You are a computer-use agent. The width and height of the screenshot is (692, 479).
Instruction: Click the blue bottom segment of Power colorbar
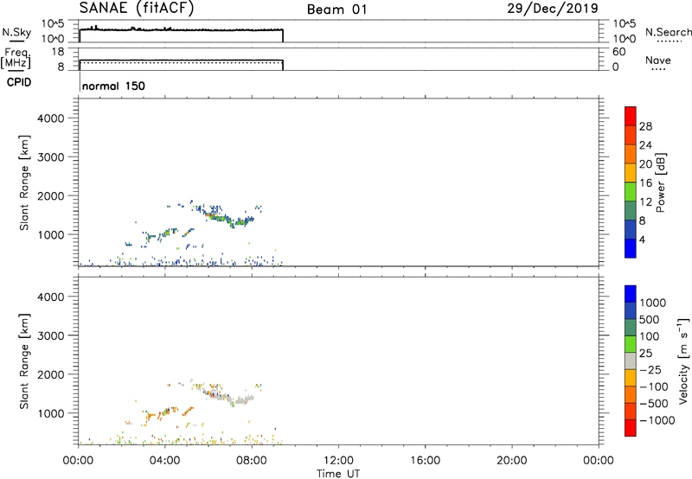click(x=631, y=248)
